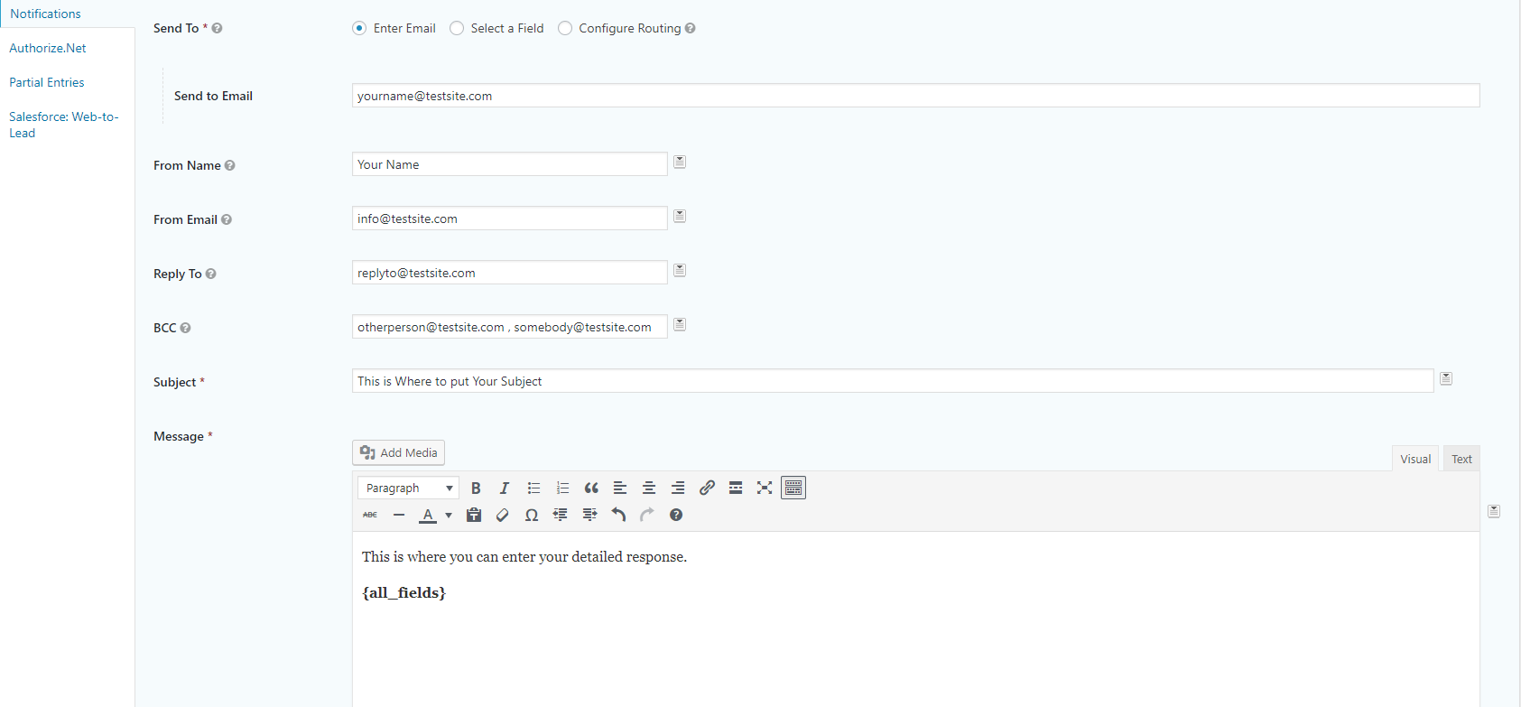
Task: Undo the last editor change
Action: [618, 516]
